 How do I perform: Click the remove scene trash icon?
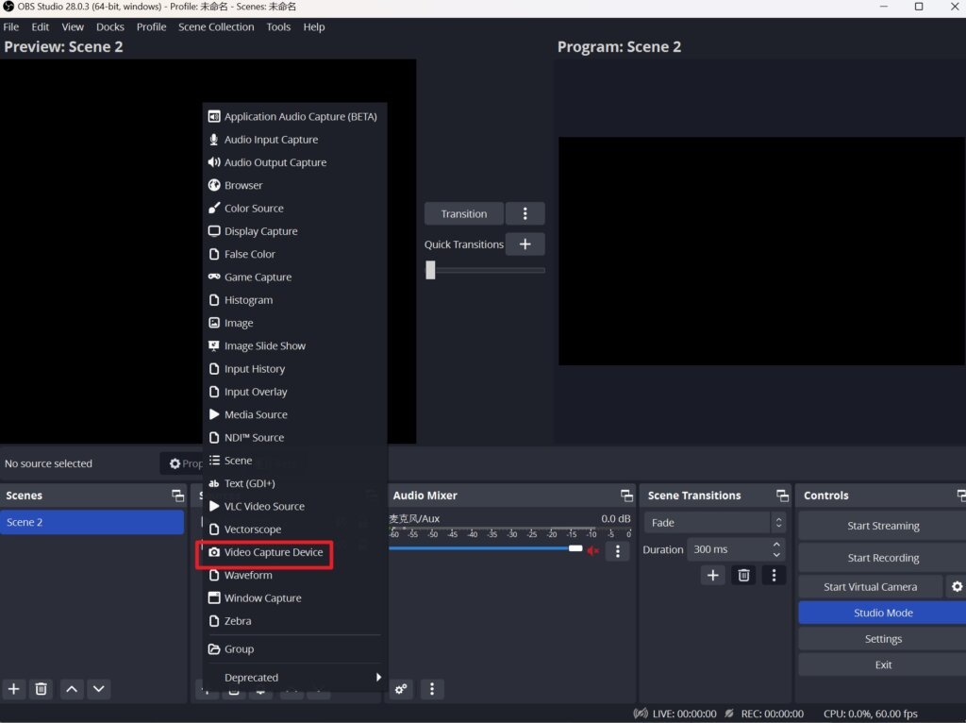[x=42, y=689]
